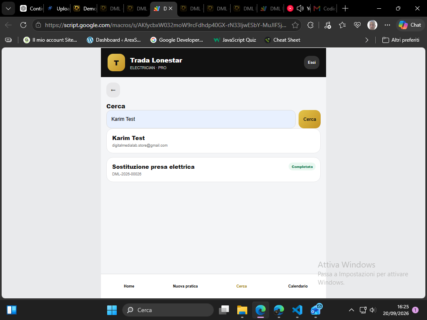Open the browser profile avatar
The width and height of the screenshot is (427, 320).
tap(372, 25)
